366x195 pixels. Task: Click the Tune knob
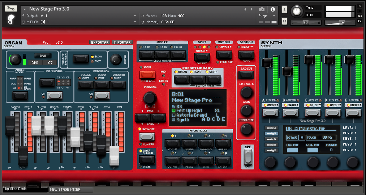pos(297,12)
